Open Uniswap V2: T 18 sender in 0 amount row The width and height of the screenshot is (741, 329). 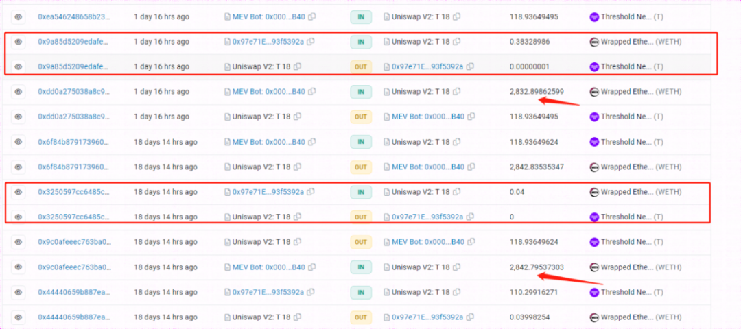tap(261, 217)
